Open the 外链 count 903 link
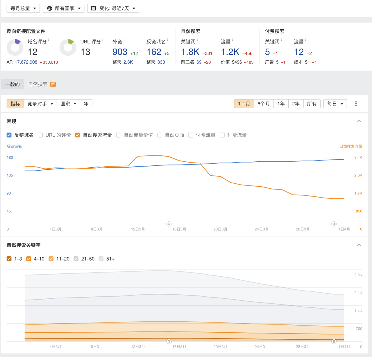This screenshot has width=372, height=357. (x=120, y=52)
